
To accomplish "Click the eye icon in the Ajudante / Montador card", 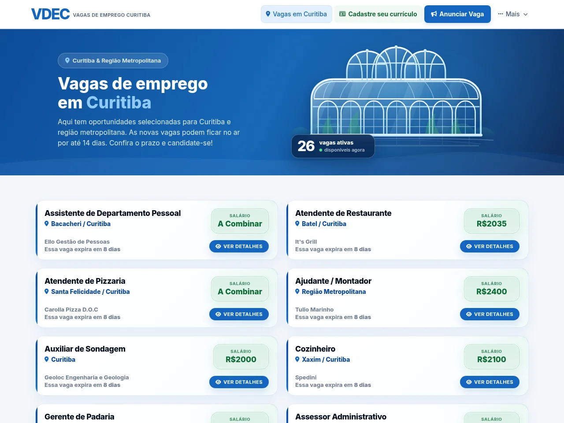I will coord(469,314).
